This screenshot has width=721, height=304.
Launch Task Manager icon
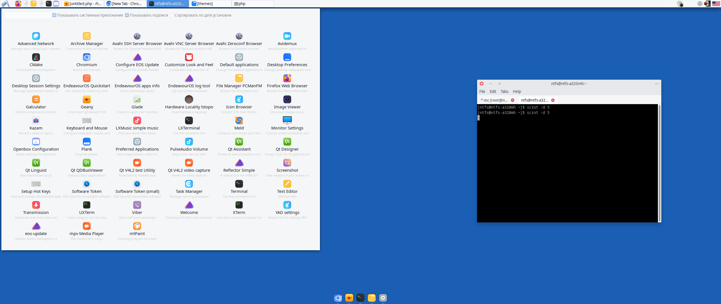point(189,184)
